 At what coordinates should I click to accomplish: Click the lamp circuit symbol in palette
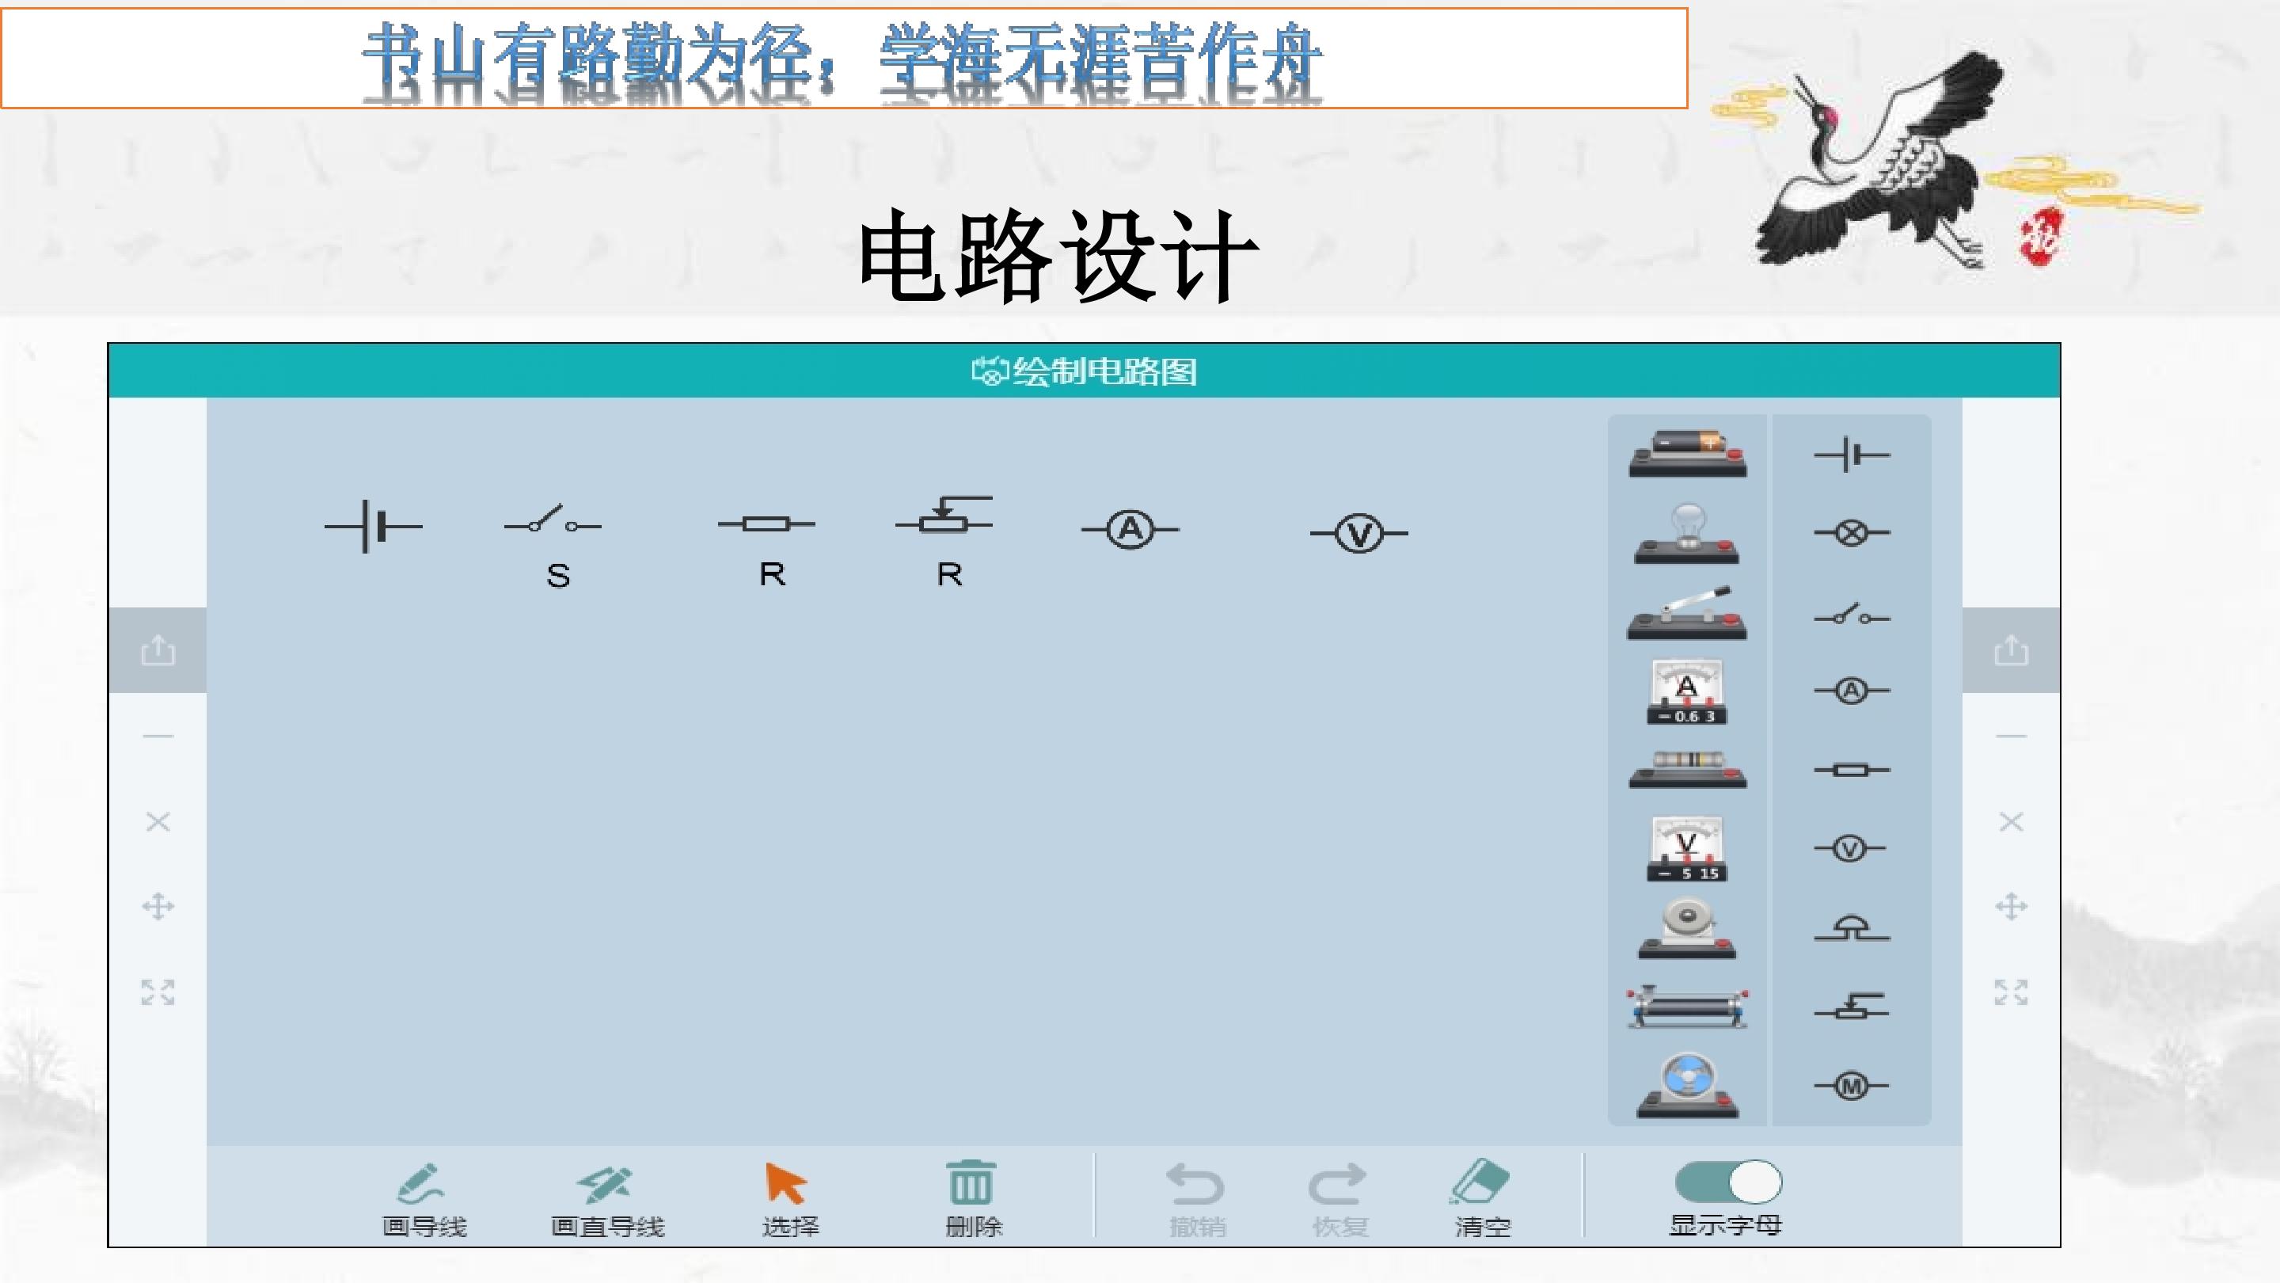point(1852,533)
